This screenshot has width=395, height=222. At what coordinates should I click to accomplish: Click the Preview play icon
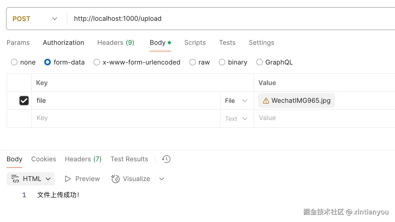(67, 179)
